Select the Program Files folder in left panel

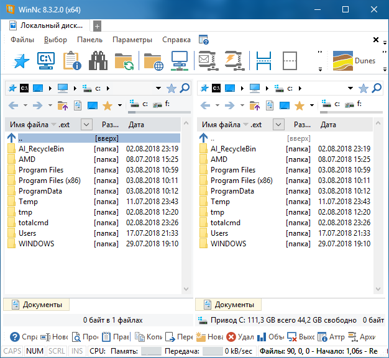pos(41,170)
